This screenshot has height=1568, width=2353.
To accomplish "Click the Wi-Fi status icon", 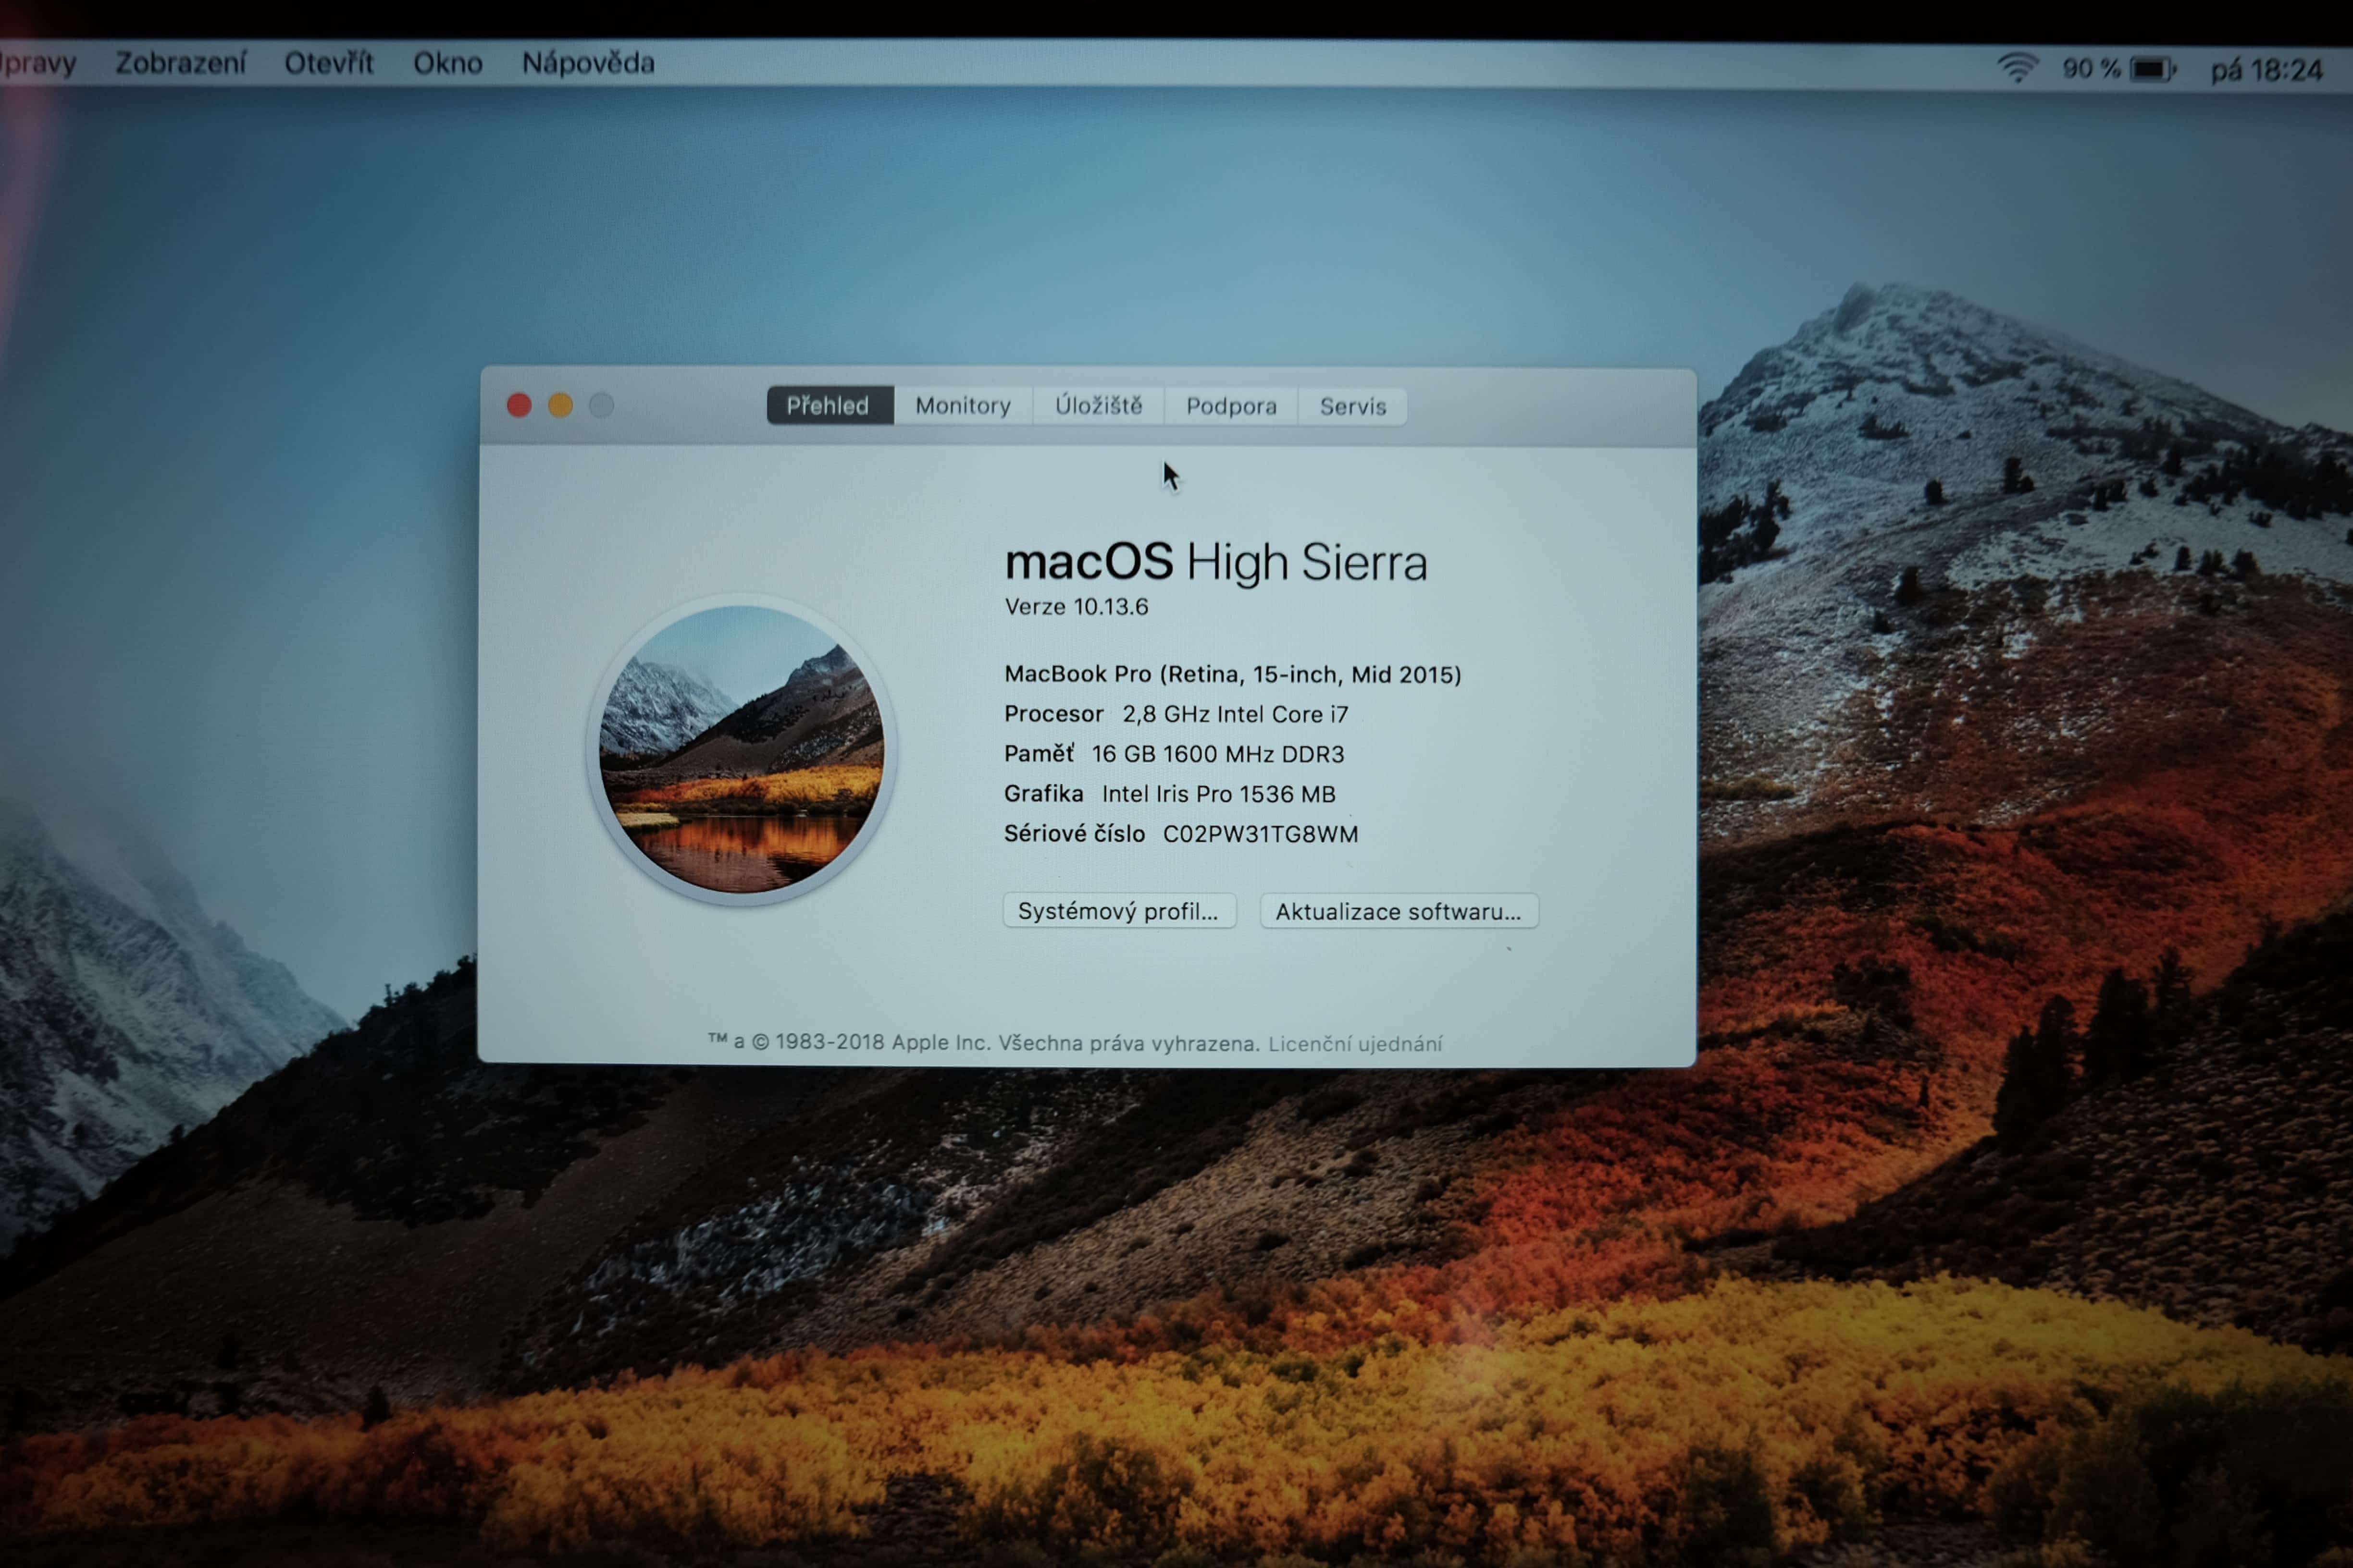I will [x=2017, y=68].
